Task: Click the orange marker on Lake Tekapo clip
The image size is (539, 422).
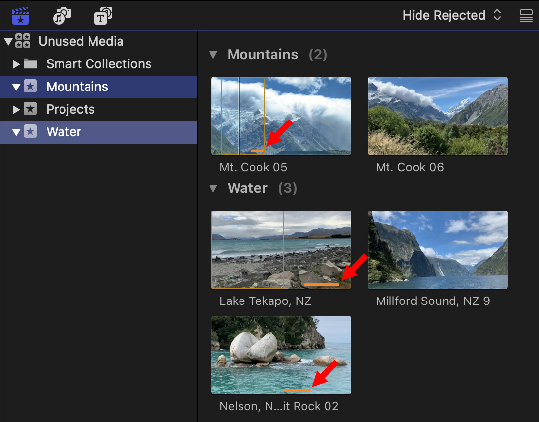Action: [x=321, y=285]
